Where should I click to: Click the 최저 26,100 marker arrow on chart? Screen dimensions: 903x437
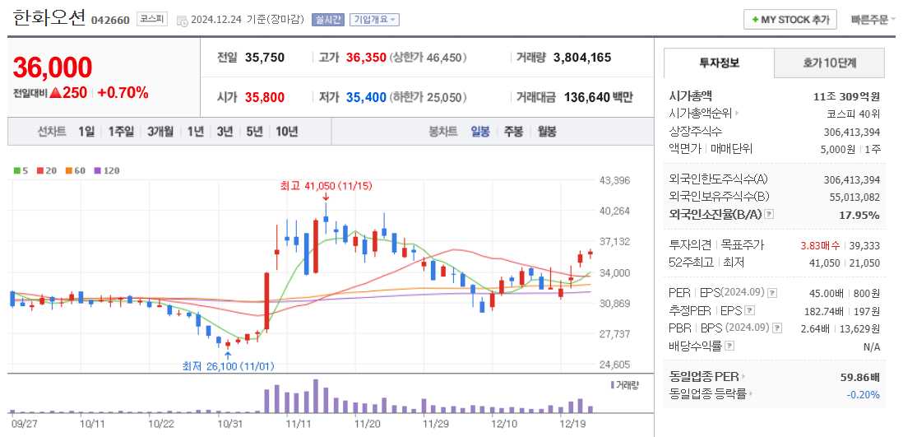pyautogui.click(x=228, y=356)
